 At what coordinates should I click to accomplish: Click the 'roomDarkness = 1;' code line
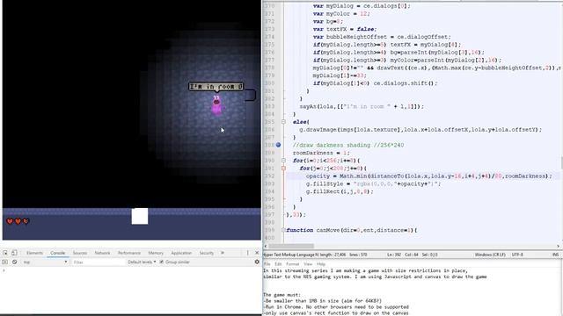point(321,153)
